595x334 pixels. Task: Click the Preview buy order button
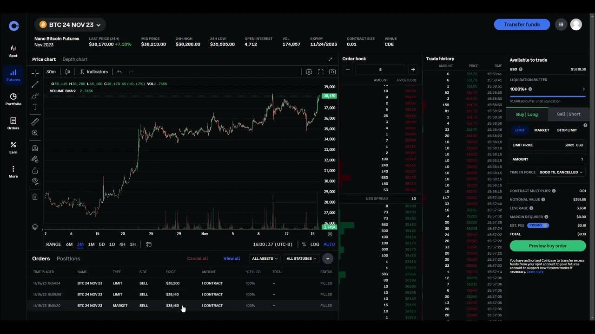[548, 246]
